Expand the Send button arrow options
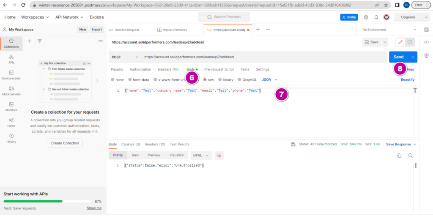Viewport: 433px width, 216px height. point(413,57)
